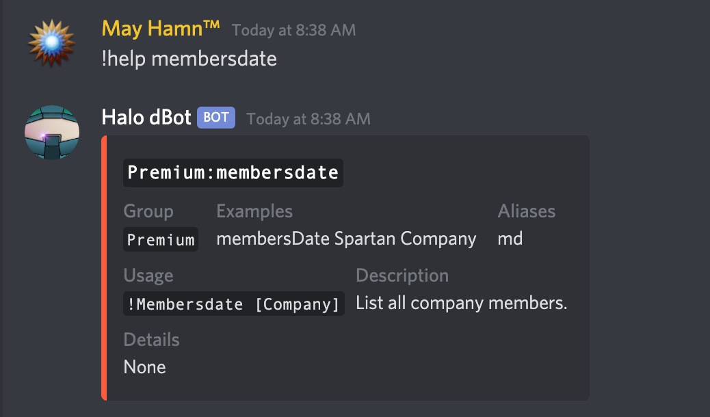Click the orange accent bar on the embed
Image resolution: width=710 pixels, height=417 pixels.
point(104,267)
